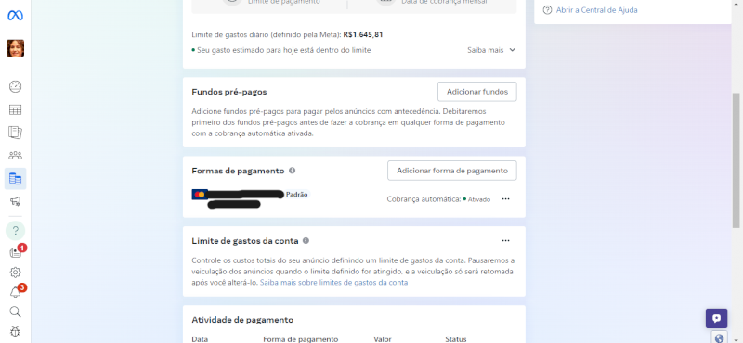
Task: Open the three-dot menu for payment card
Action: [x=505, y=199]
